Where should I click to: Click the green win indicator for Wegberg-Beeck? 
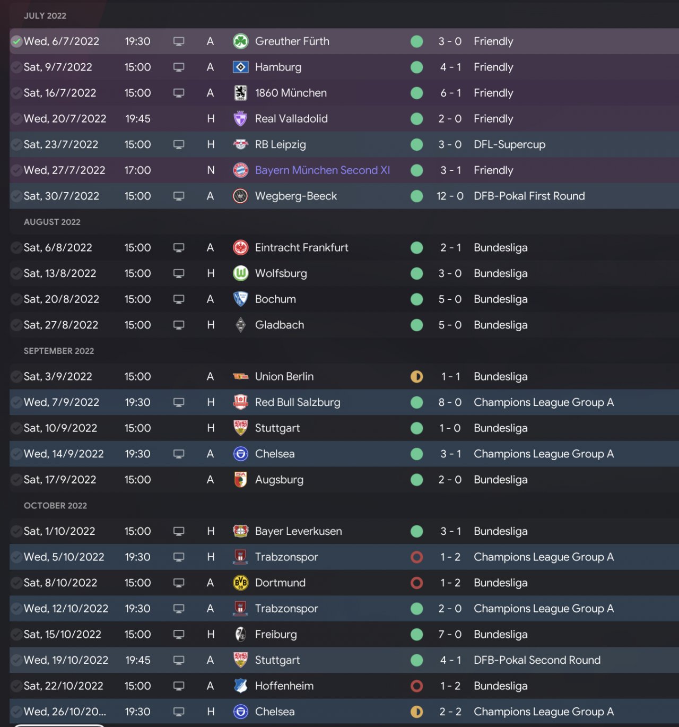(x=417, y=196)
